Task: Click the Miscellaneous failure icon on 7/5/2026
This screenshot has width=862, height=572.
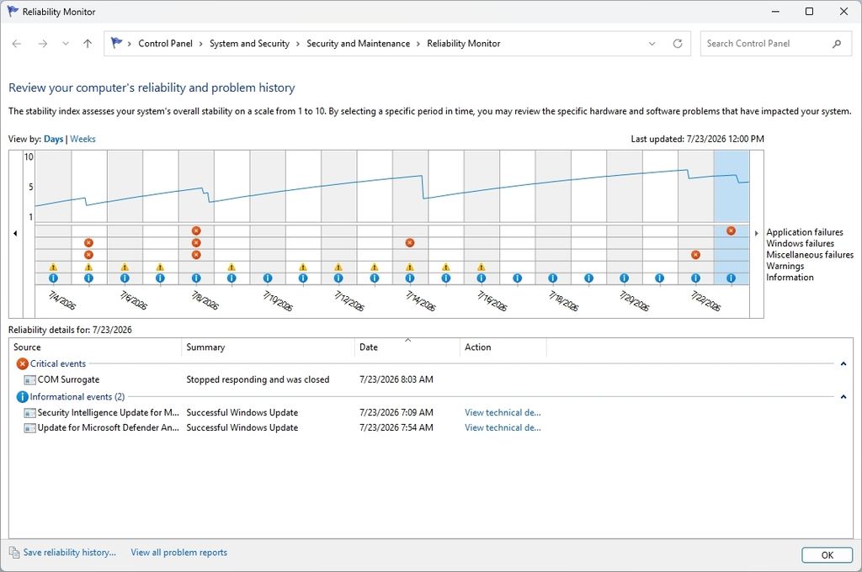Action: 88,255
